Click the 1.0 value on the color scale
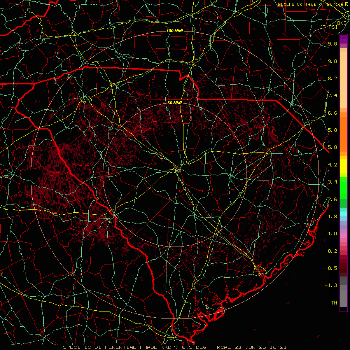The width and height of the screenshot is (350, 350). click(332, 234)
